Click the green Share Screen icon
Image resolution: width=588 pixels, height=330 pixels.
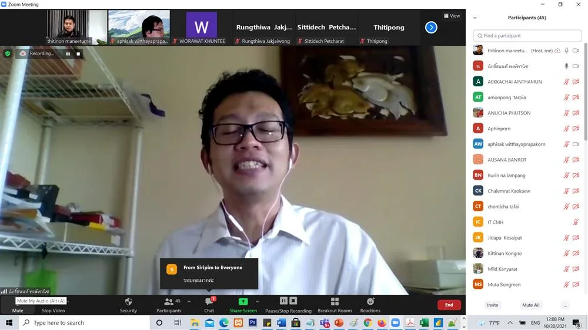[243, 302]
